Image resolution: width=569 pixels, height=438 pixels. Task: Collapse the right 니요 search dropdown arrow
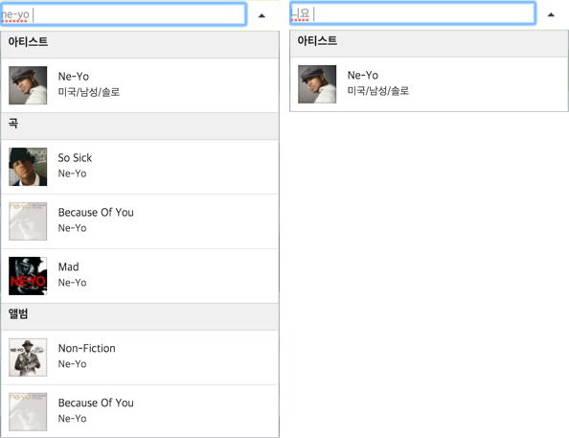551,15
